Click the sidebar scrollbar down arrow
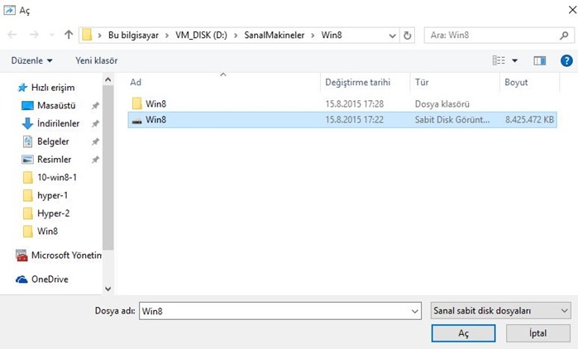Viewport: 578px width, 349px height. click(108, 289)
